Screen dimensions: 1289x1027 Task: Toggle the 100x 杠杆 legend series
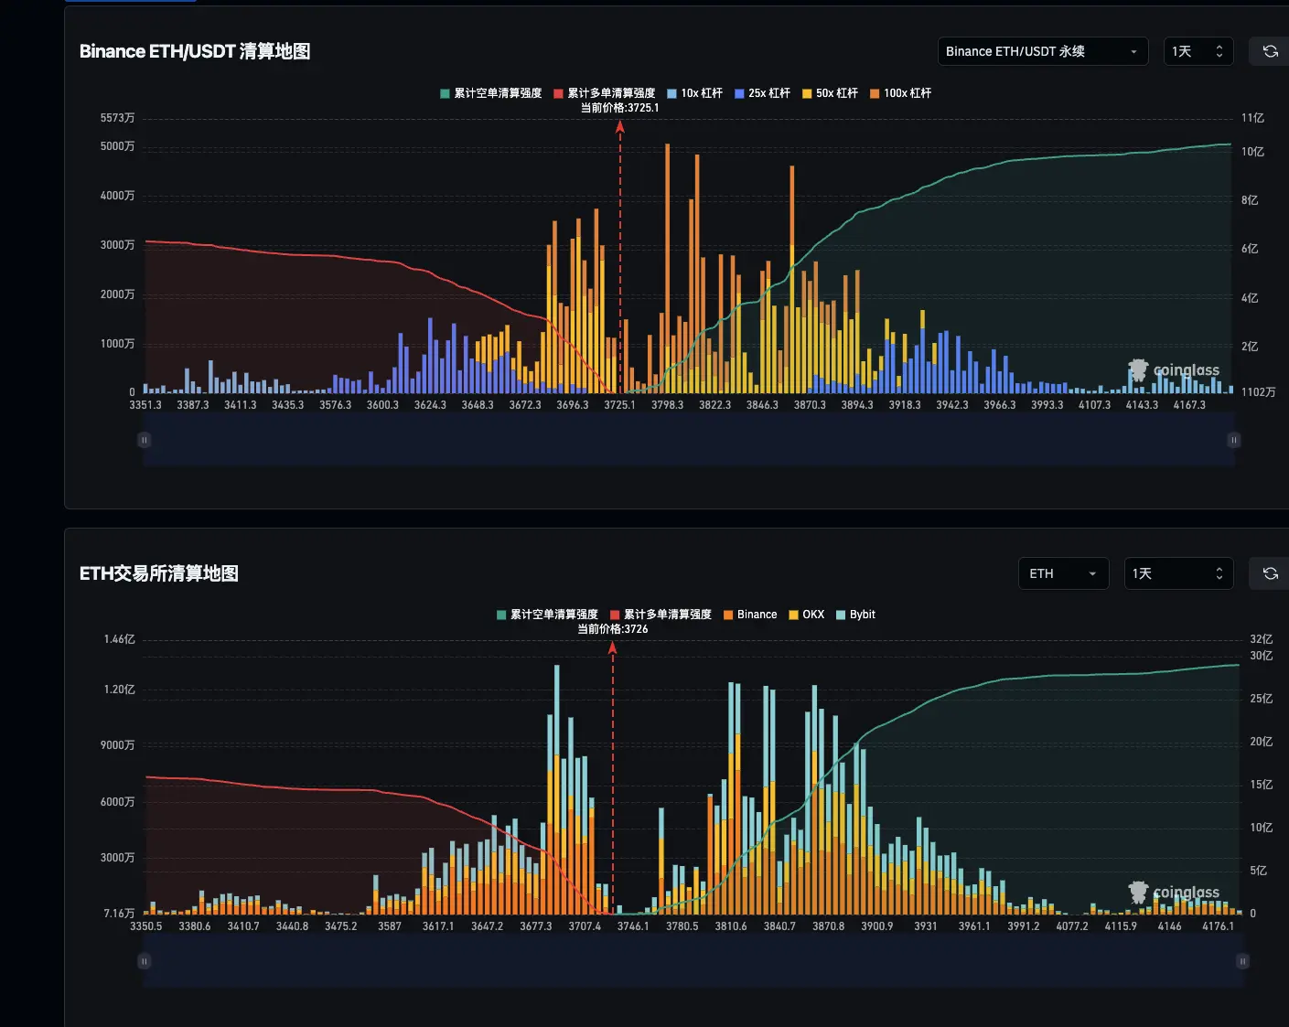901,93
